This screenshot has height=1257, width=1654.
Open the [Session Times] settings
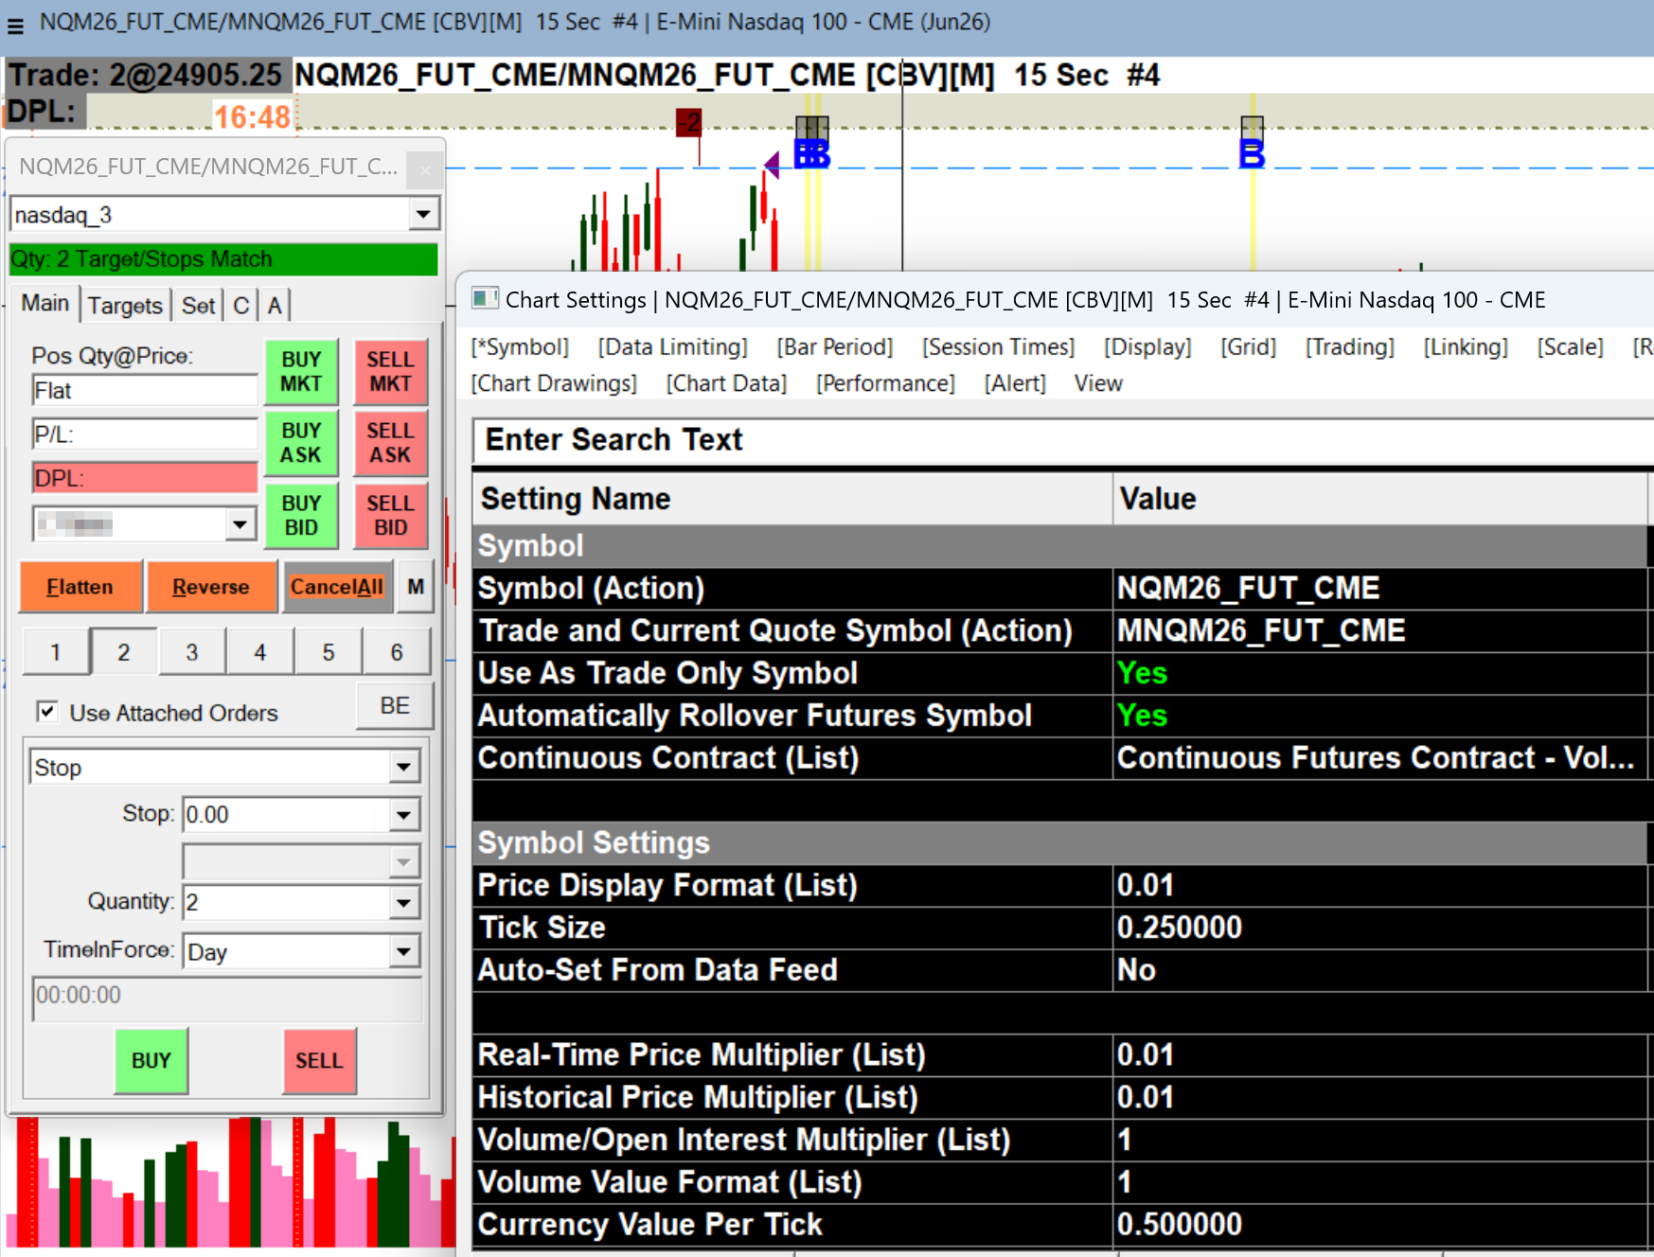999,347
